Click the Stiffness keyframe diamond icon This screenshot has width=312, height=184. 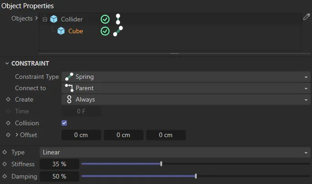(x=5, y=164)
